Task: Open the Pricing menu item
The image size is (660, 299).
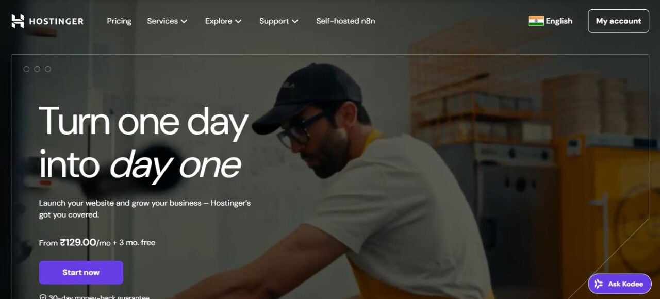Action: click(x=119, y=21)
